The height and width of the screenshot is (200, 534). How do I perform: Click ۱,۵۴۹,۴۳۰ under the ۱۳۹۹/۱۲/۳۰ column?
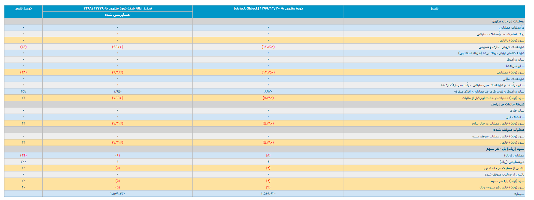(268, 194)
